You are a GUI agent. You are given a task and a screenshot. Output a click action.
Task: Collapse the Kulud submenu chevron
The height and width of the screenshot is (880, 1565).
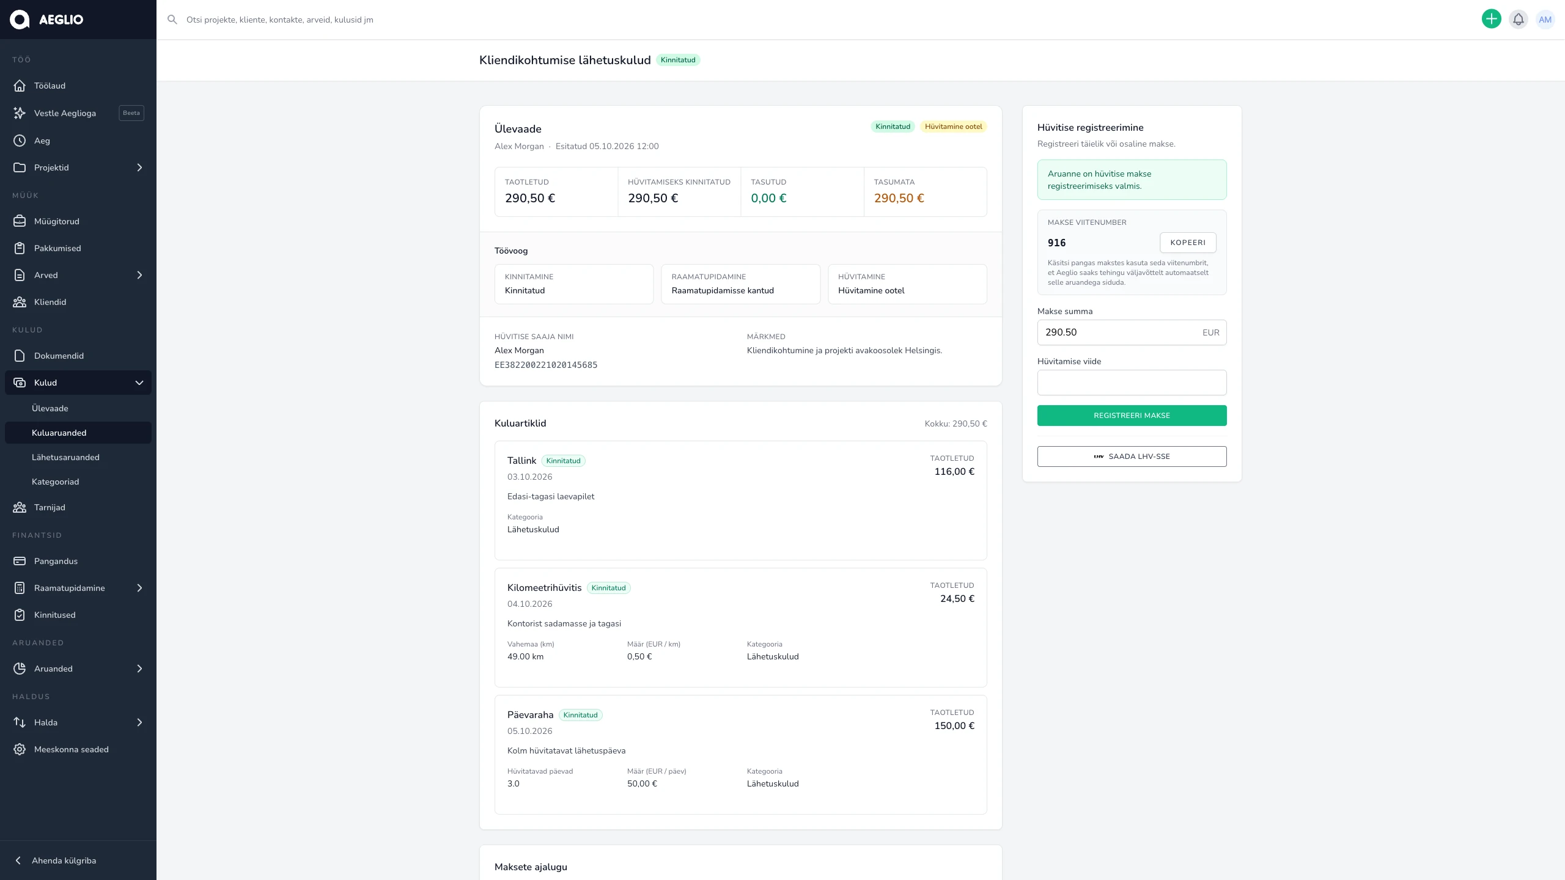click(x=139, y=383)
